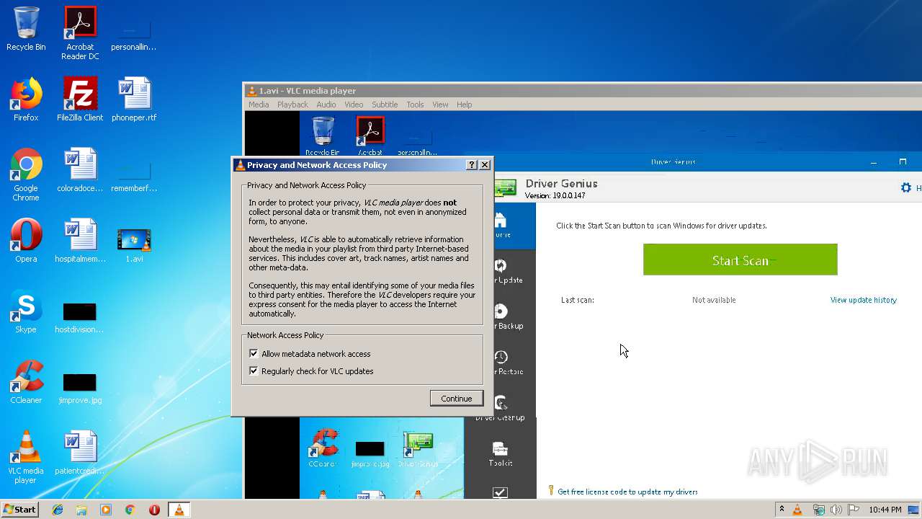Open Opera from the taskbar
The width and height of the screenshot is (922, 519).
(x=154, y=510)
